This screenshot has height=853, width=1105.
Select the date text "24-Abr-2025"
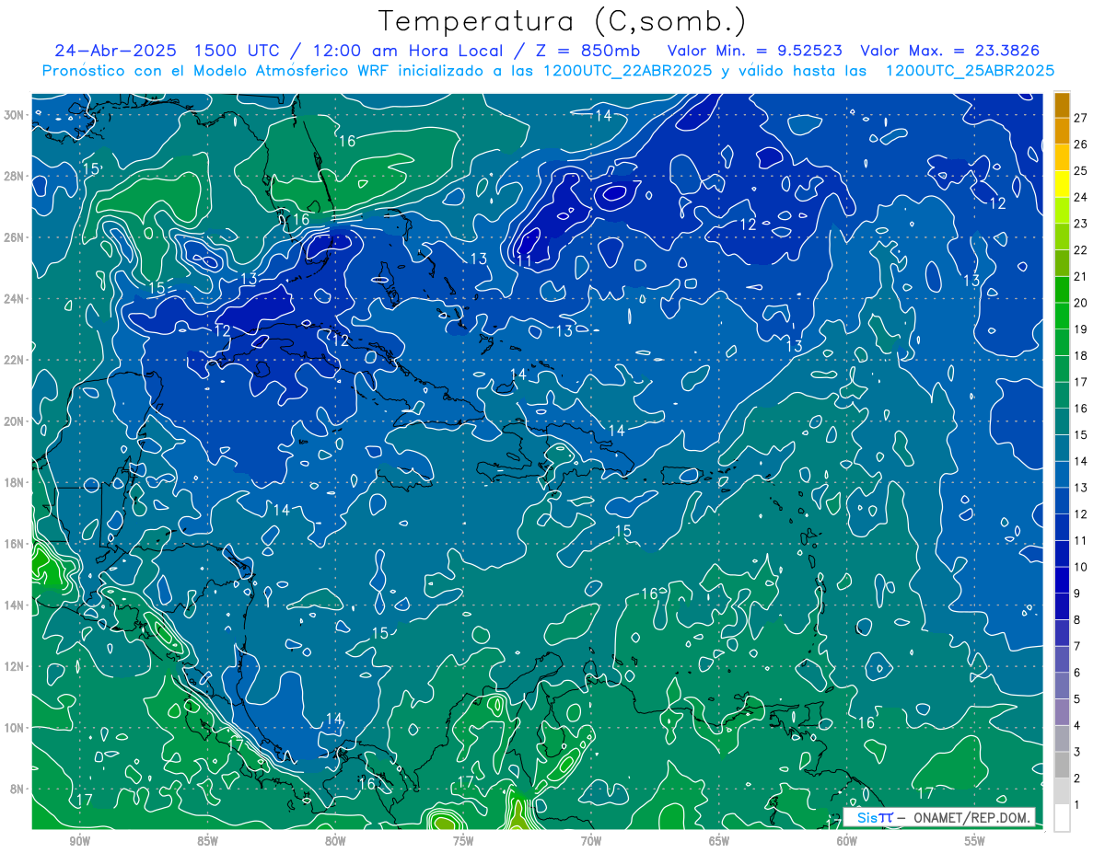[115, 51]
